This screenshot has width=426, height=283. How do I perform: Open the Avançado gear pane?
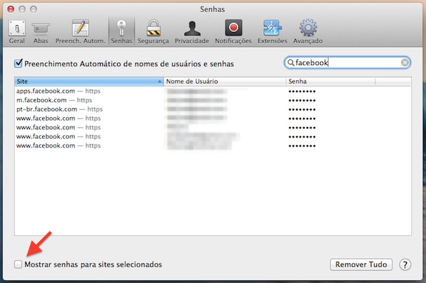pyautogui.click(x=308, y=32)
